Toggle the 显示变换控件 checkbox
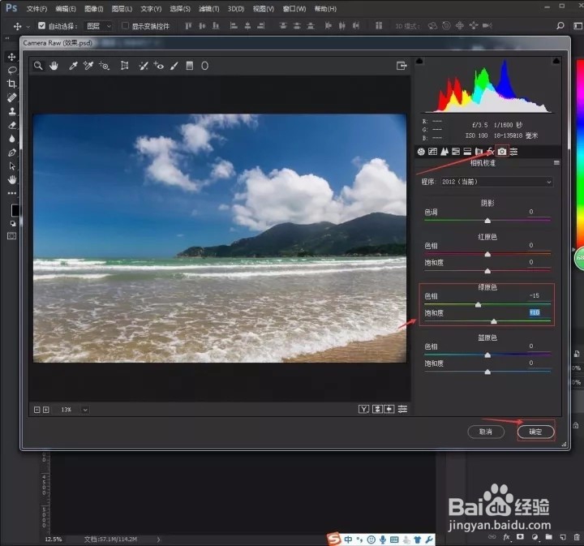This screenshot has height=546, width=584. click(126, 26)
